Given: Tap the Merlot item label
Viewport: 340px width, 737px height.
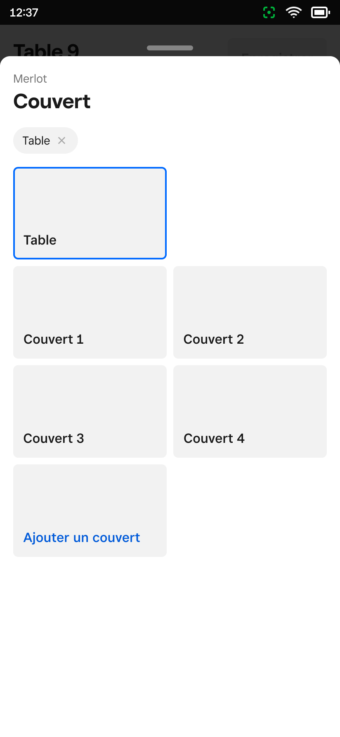Looking at the screenshot, I should (30, 78).
